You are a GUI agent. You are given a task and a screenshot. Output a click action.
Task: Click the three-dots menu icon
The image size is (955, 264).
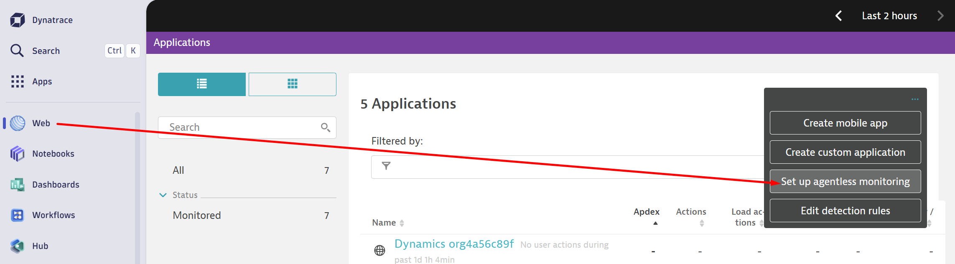[915, 99]
